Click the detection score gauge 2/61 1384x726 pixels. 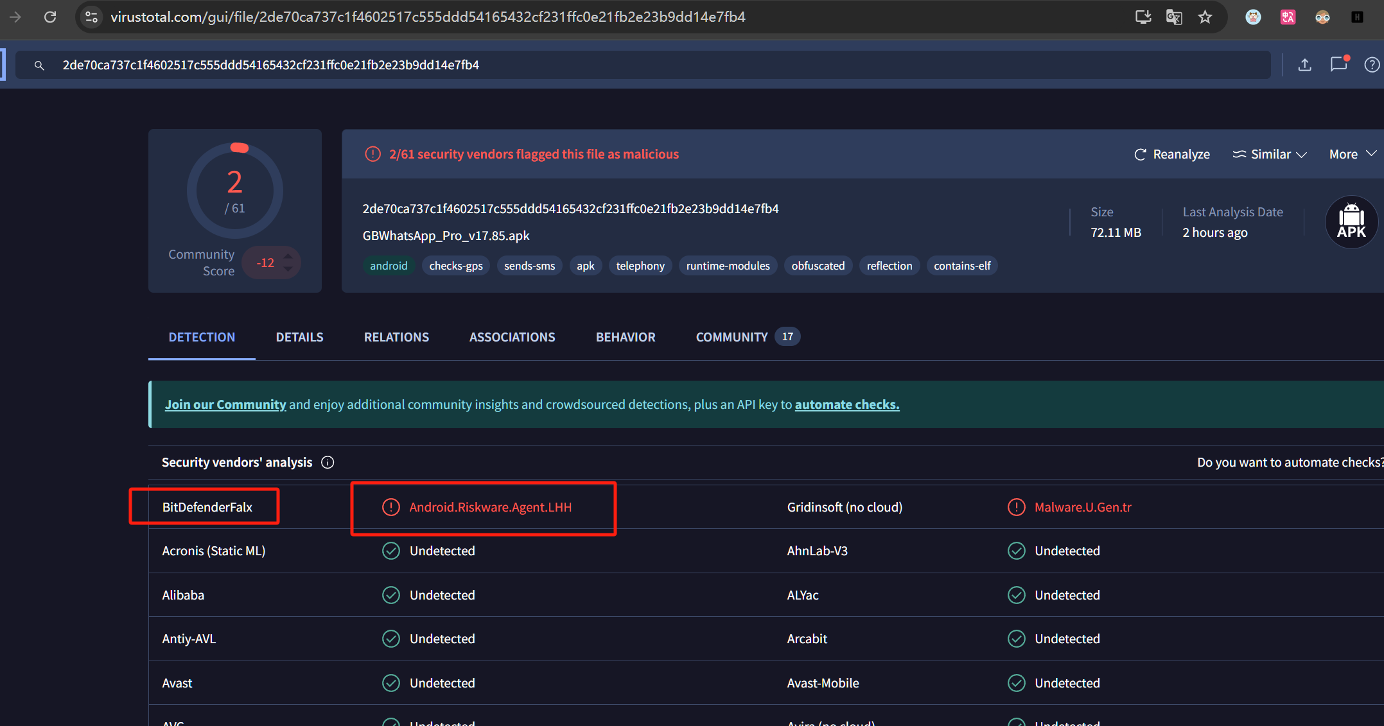pyautogui.click(x=235, y=191)
